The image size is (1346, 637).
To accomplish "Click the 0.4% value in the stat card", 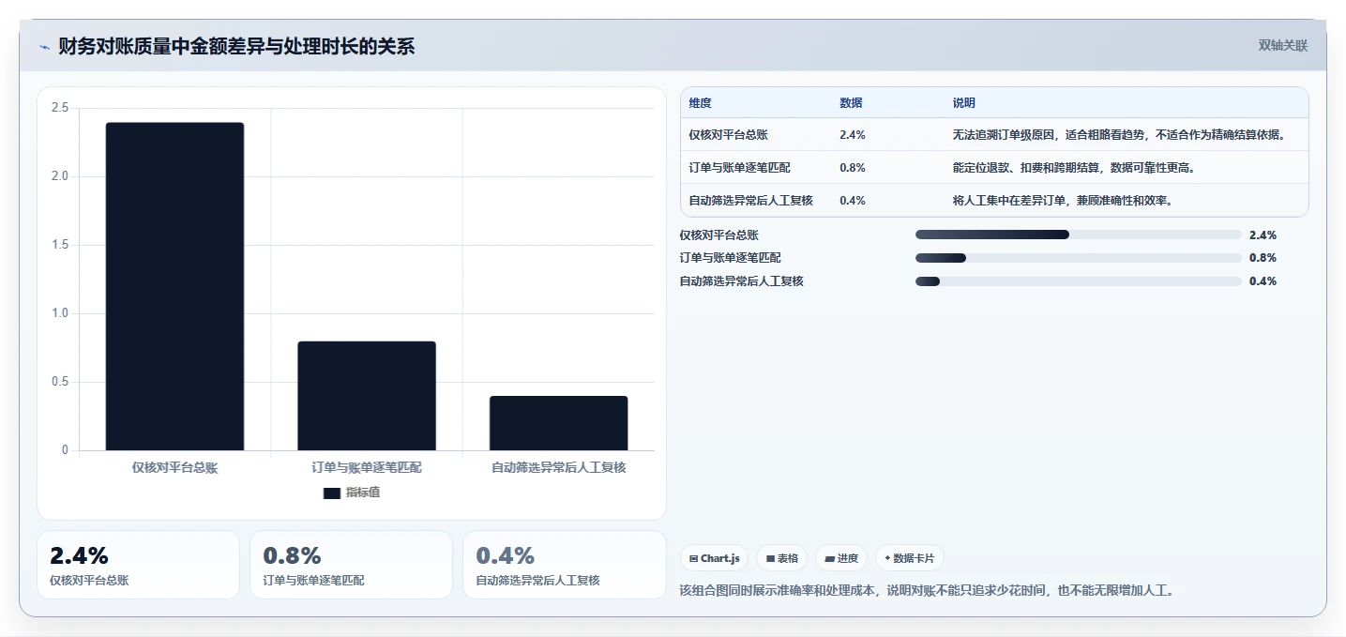I will (x=505, y=555).
